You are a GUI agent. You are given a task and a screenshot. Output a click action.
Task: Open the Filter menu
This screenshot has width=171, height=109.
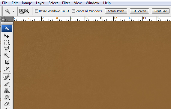(x=66, y=3)
